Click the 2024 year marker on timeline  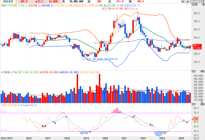pyautogui.click(x=181, y=138)
